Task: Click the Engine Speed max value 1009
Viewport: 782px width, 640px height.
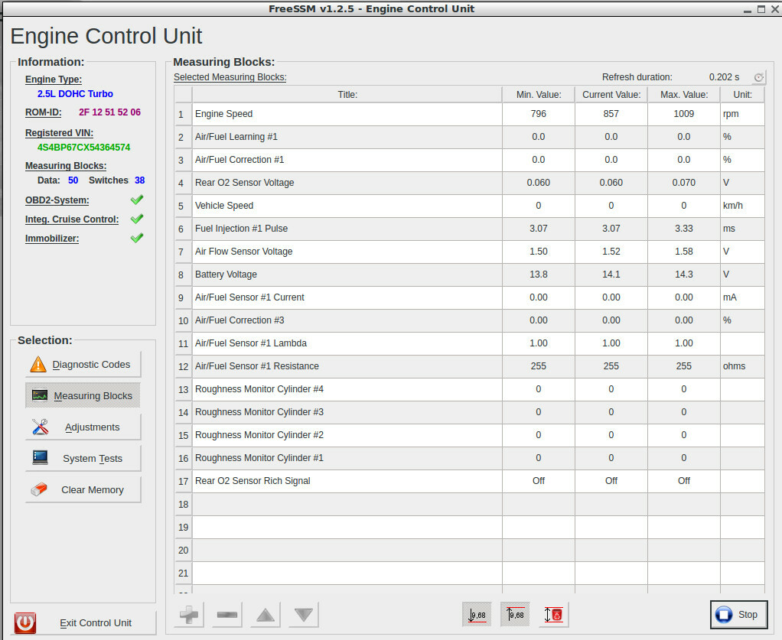Action: point(684,114)
